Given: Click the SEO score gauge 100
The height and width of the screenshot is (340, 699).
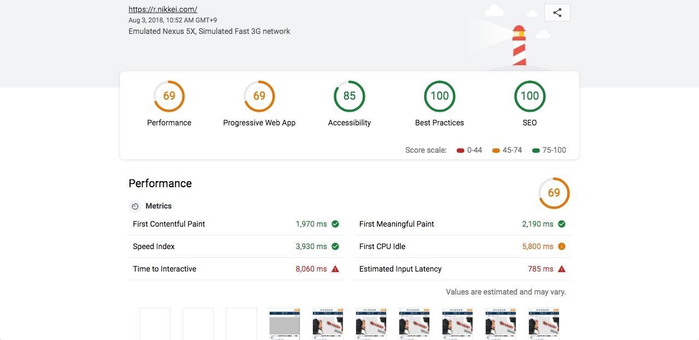Looking at the screenshot, I should click(530, 96).
